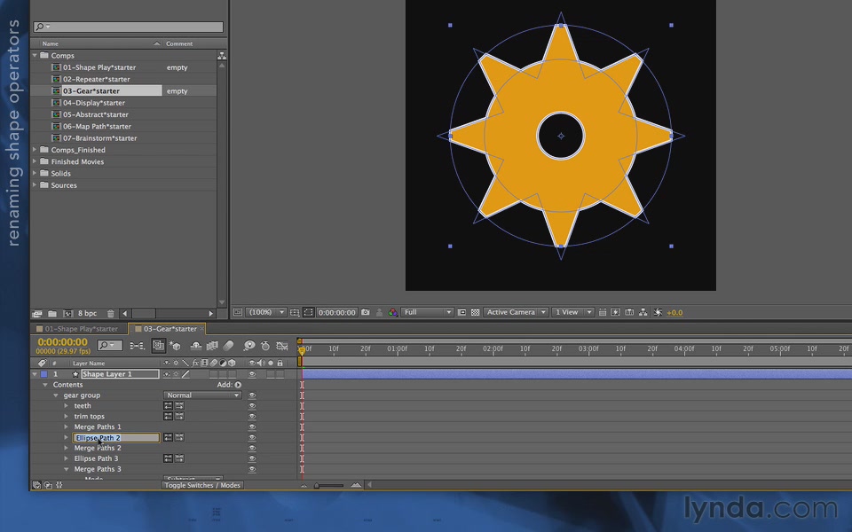
Task: Open Comp Flowchart icon in viewer bar
Action: pyautogui.click(x=643, y=312)
